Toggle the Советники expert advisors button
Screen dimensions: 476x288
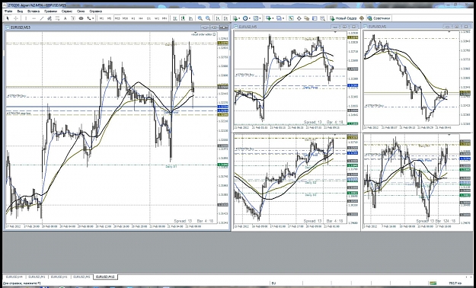pyautogui.click(x=379, y=18)
